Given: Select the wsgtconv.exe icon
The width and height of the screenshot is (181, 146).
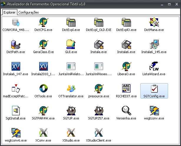Looking at the screenshot, I should [x=154, y=111].
